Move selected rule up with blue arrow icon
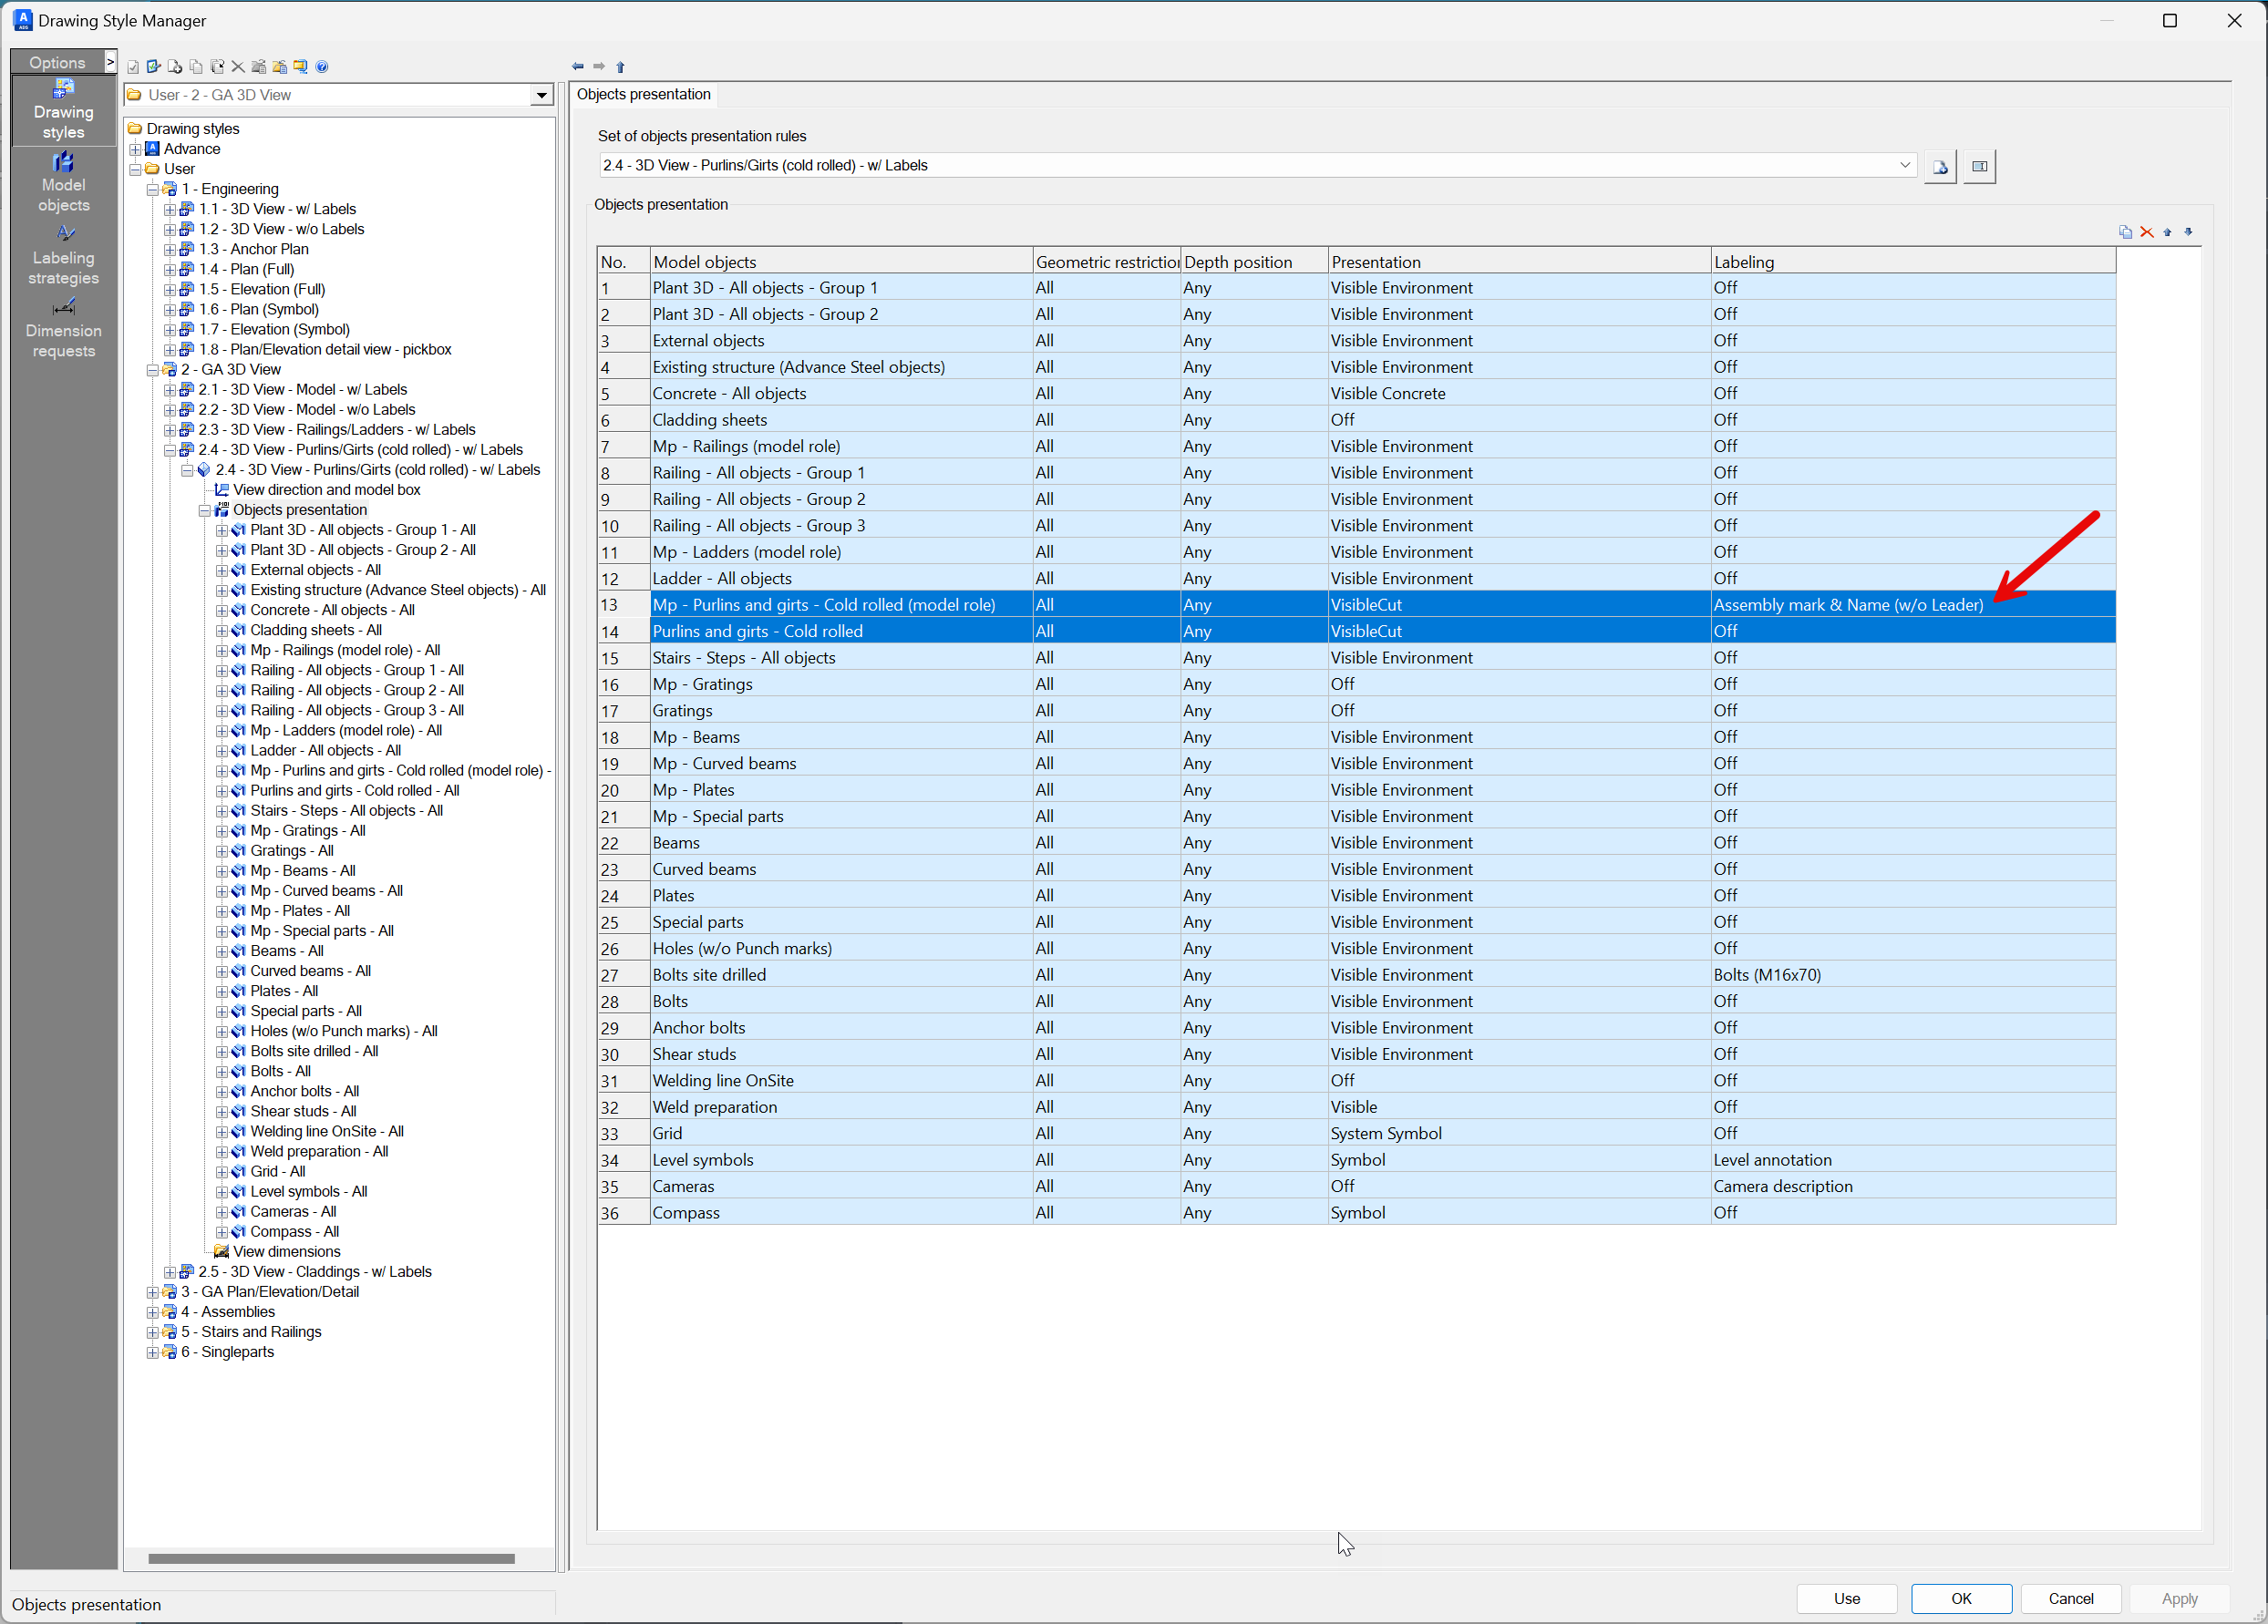Viewport: 2268px width, 1624px height. [2166, 231]
